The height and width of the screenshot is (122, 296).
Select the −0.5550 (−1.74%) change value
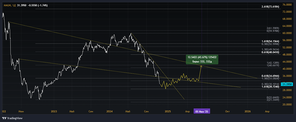coord(38,5)
